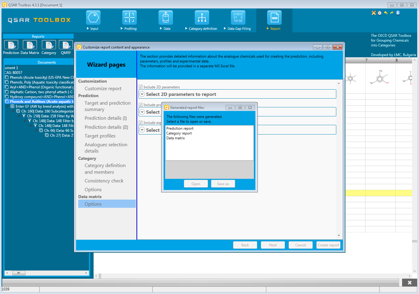
Task: Collapse the Ch: 158 filter tree node
Action: pos(19,116)
